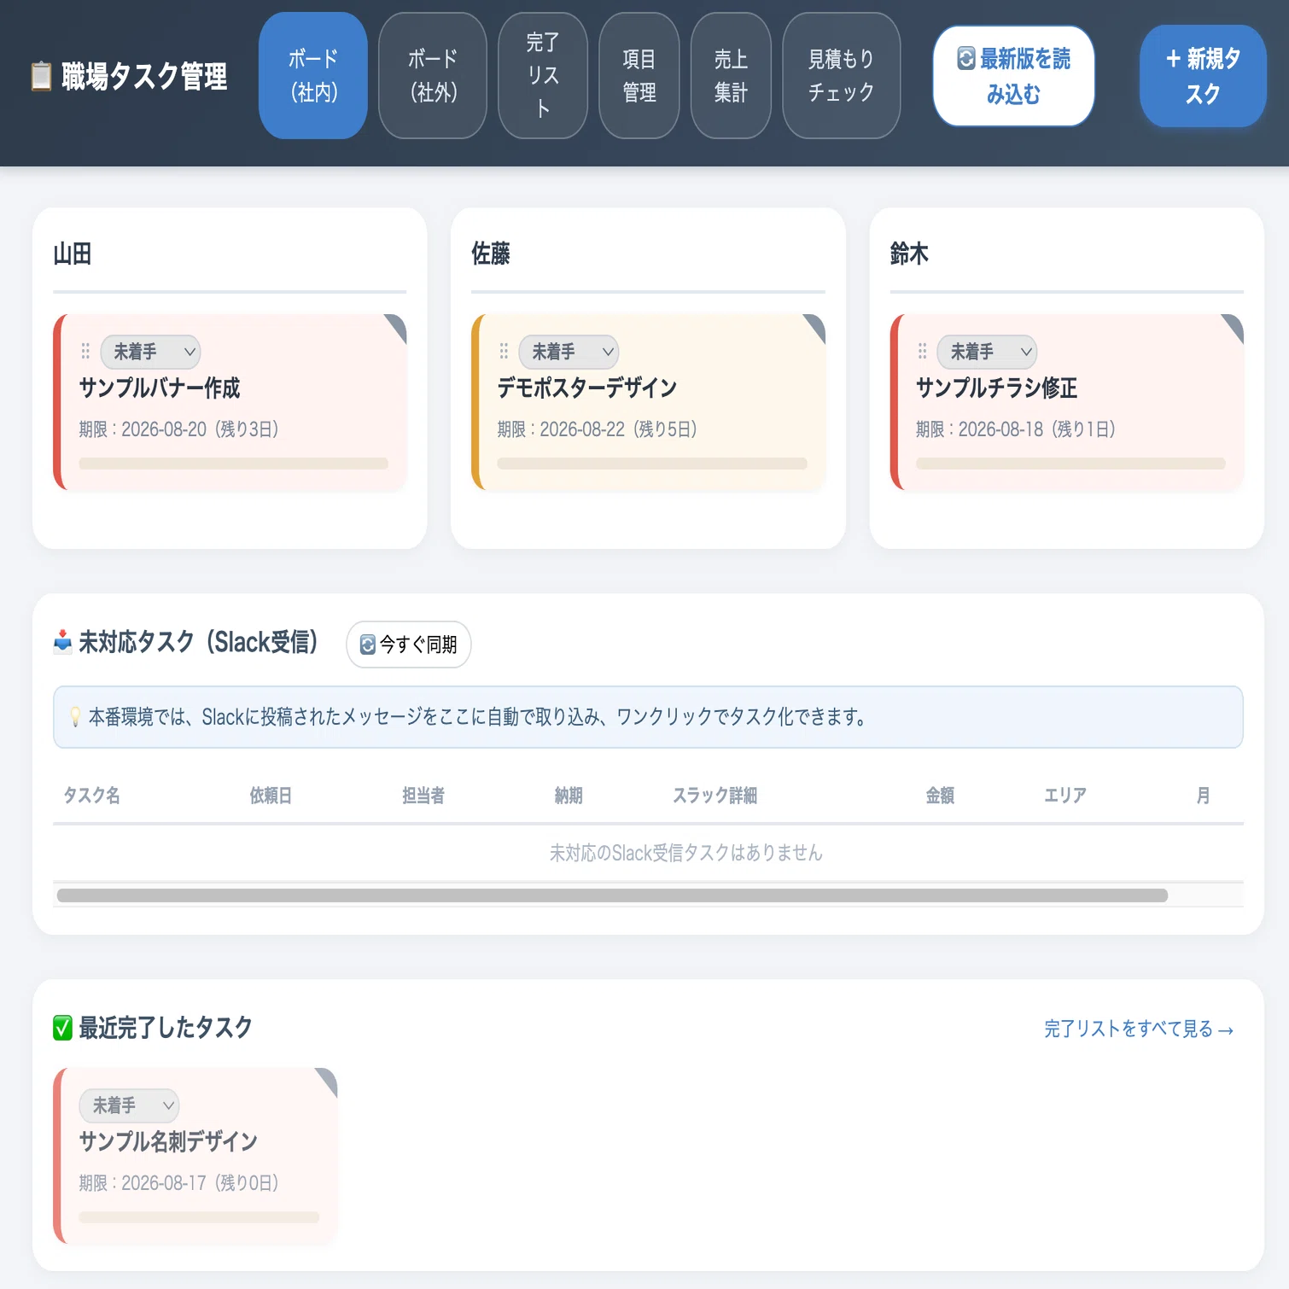Click the lightbulb icon in the info banner
Screen dimensions: 1289x1289
75,717
